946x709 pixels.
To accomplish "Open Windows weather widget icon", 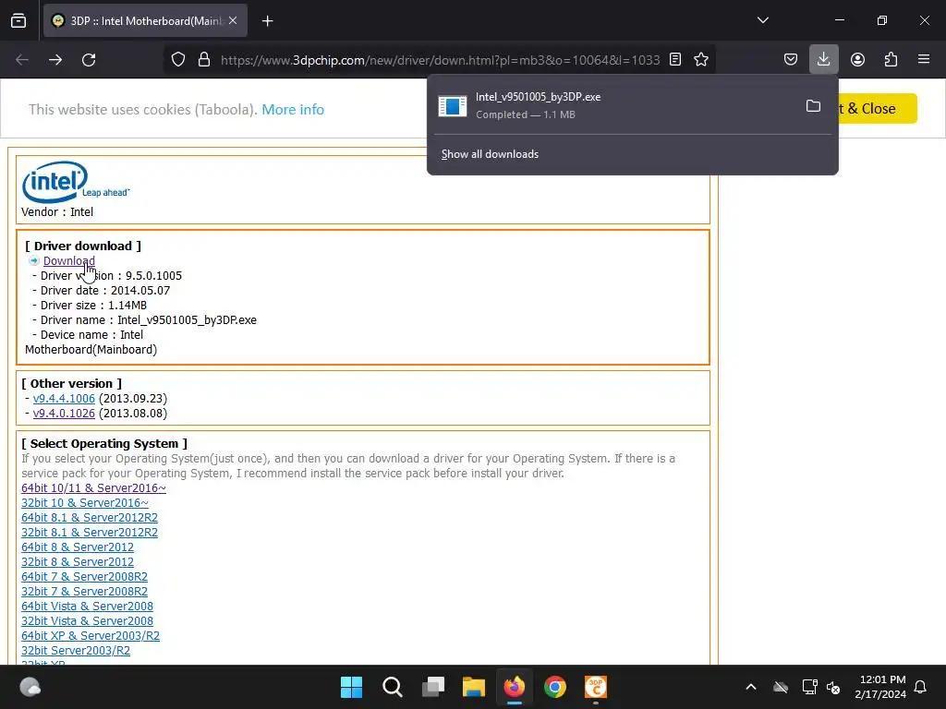I will coord(30,687).
